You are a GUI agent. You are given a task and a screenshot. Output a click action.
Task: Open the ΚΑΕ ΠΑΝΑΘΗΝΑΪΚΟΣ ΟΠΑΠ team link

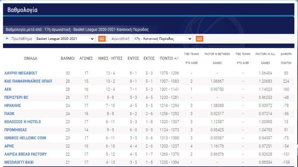pos(33,81)
